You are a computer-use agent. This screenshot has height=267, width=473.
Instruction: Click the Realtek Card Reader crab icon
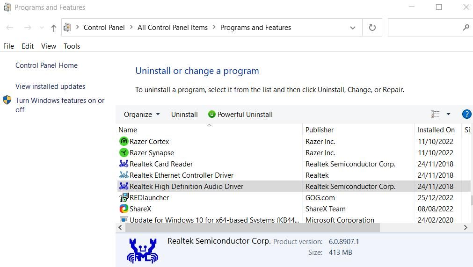click(x=124, y=164)
